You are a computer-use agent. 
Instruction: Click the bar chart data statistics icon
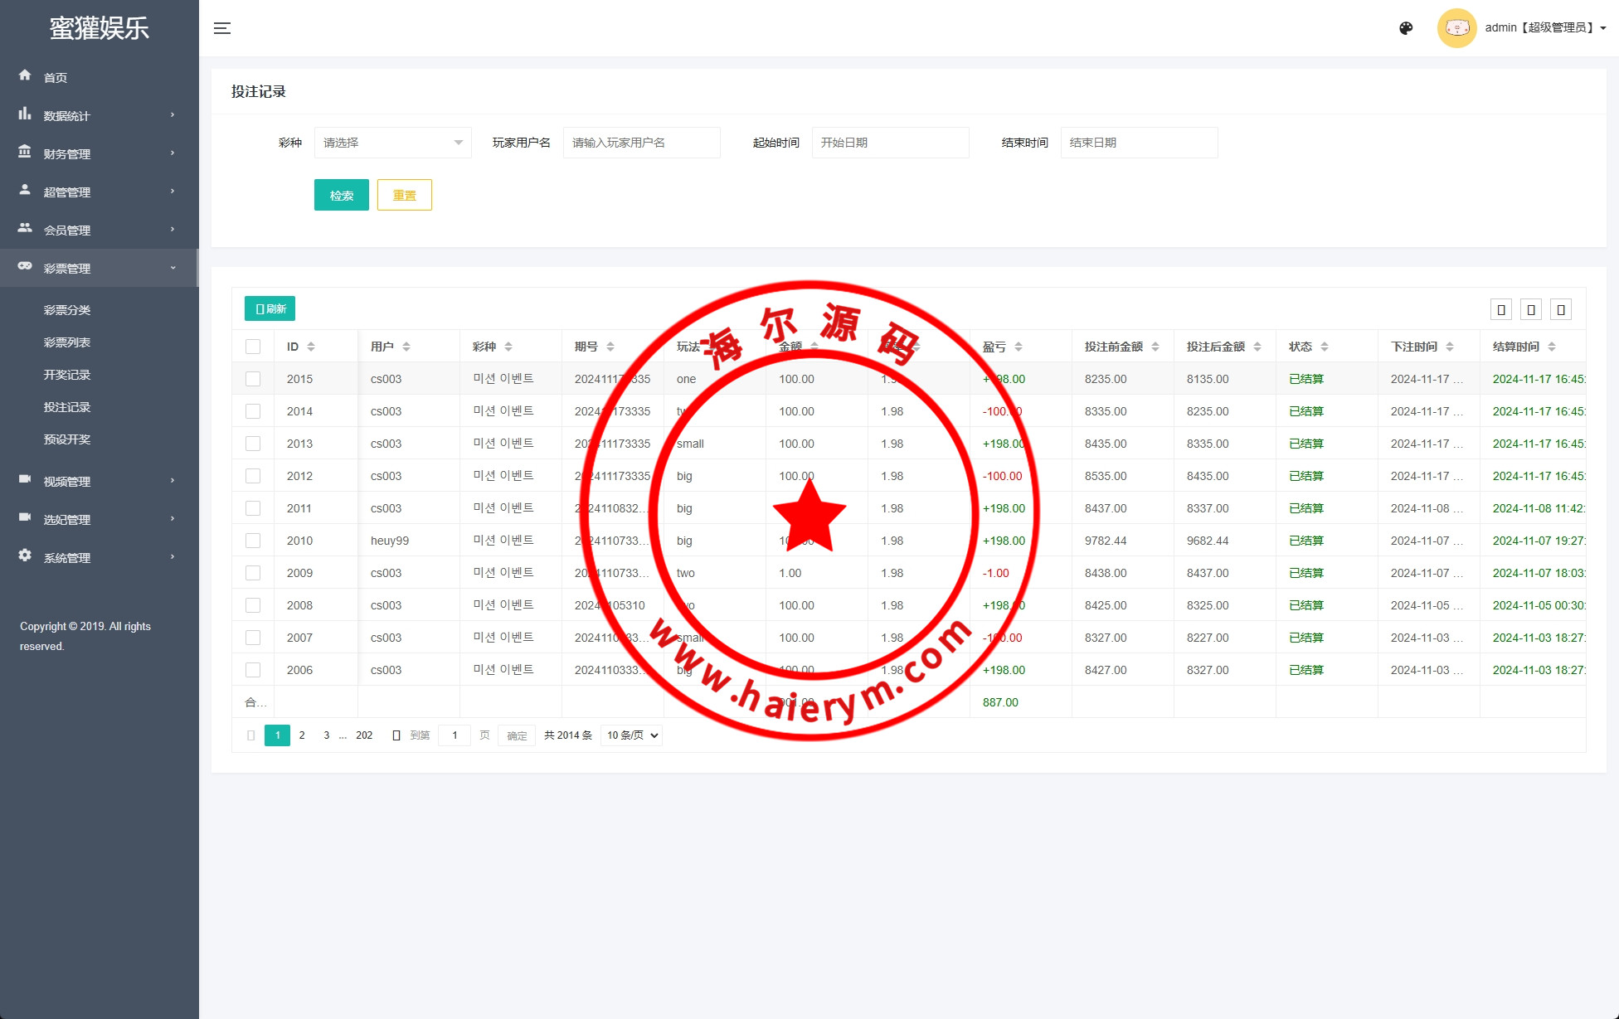25,114
